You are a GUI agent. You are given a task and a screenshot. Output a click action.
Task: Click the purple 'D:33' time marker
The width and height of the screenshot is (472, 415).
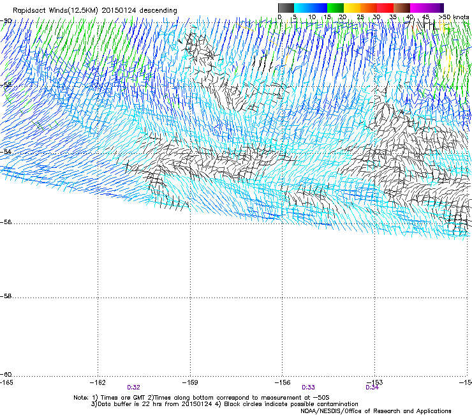308,388
